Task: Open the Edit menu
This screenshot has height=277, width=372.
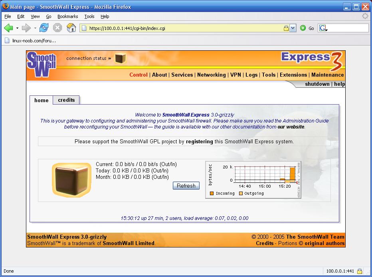Action: click(x=21, y=16)
